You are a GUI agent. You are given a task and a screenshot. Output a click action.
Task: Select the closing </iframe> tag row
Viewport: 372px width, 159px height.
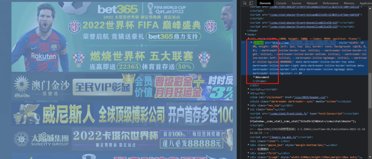tap(259, 81)
